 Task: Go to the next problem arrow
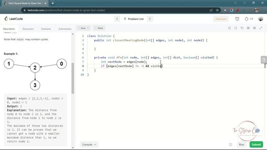150,19
